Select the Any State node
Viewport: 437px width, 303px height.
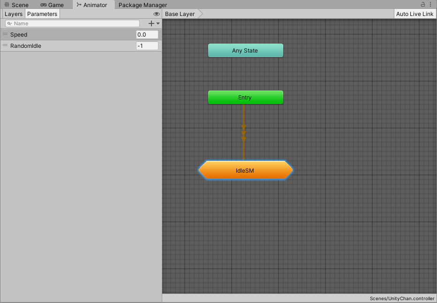(x=246, y=51)
